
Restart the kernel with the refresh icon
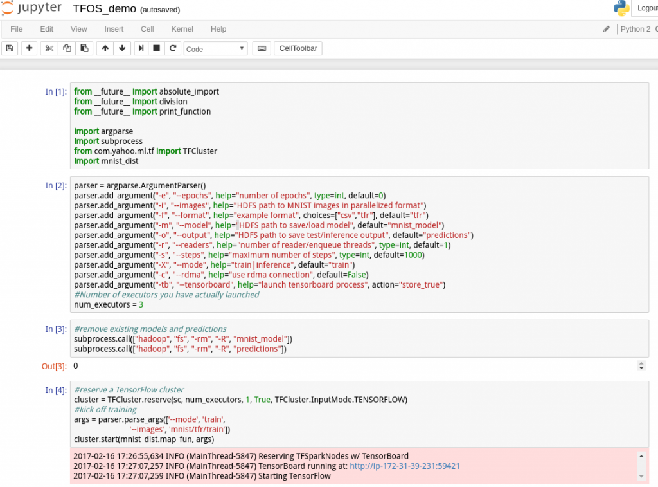pyautogui.click(x=172, y=48)
